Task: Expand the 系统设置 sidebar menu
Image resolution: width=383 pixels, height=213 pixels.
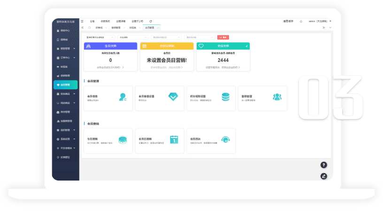Action: [65, 139]
